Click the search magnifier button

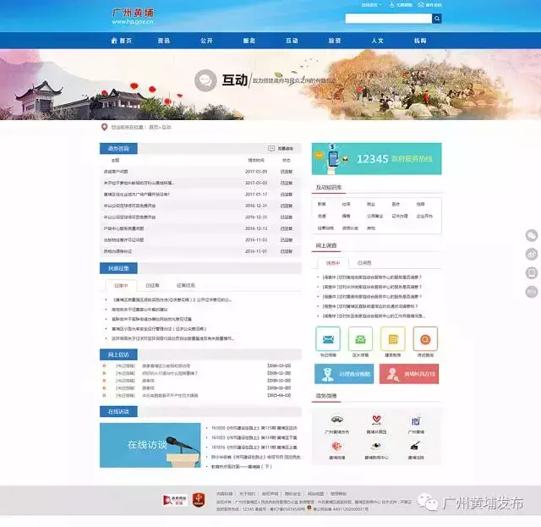(x=437, y=18)
